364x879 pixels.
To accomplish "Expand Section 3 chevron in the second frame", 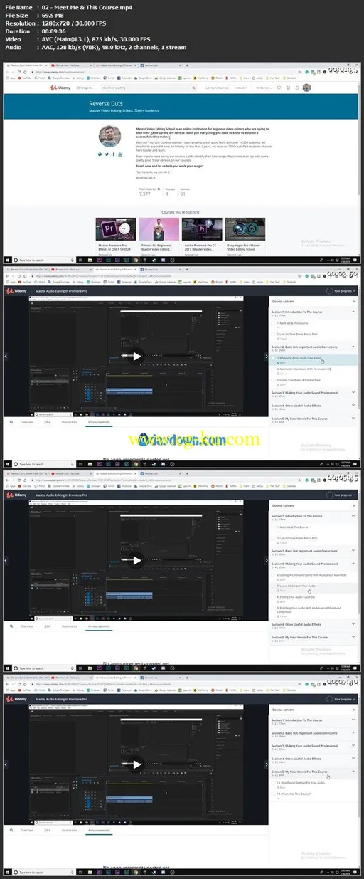I will 353,393.
